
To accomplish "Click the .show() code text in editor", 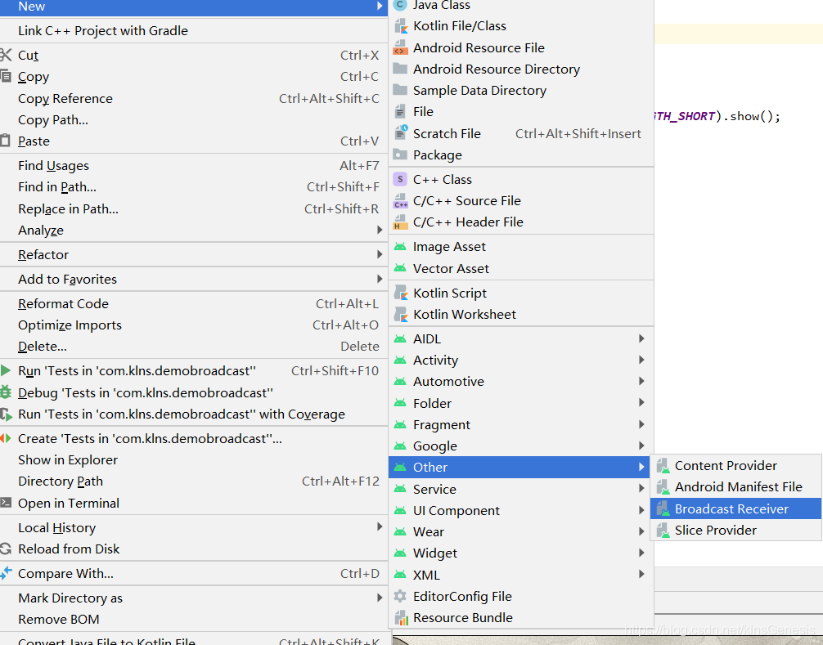I will click(752, 116).
